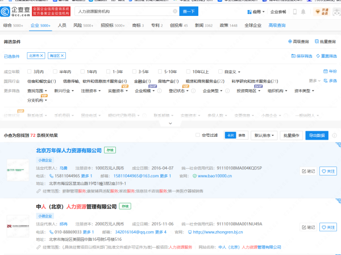Expand the 查找范围 dropdown

tap(37, 91)
